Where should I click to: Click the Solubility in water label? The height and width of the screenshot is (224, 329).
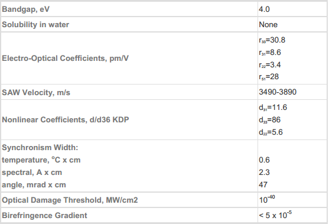35,25
